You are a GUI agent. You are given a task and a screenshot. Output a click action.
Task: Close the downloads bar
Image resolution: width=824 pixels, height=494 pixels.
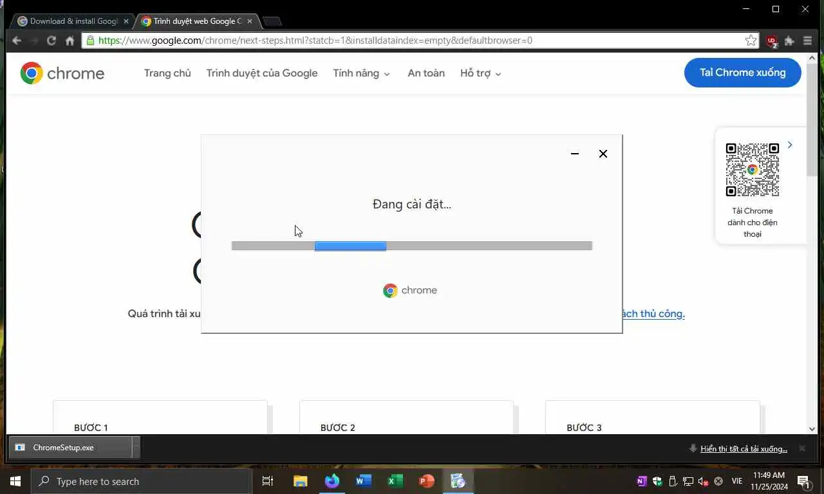pyautogui.click(x=802, y=448)
